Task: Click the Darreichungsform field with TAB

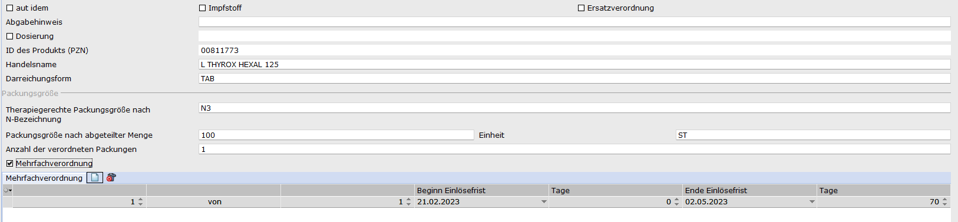Action: tap(574, 78)
